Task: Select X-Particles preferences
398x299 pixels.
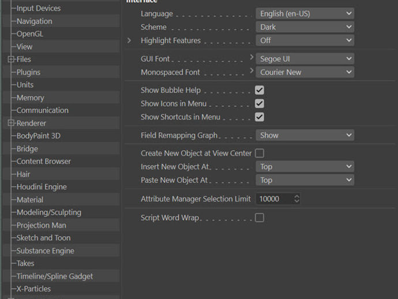Action: [x=33, y=289]
